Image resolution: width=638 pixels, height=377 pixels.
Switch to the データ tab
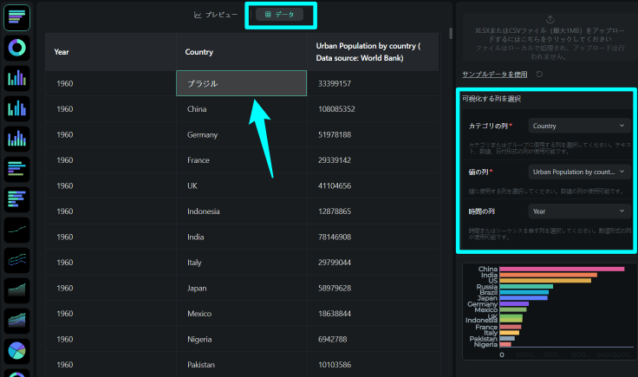(279, 15)
